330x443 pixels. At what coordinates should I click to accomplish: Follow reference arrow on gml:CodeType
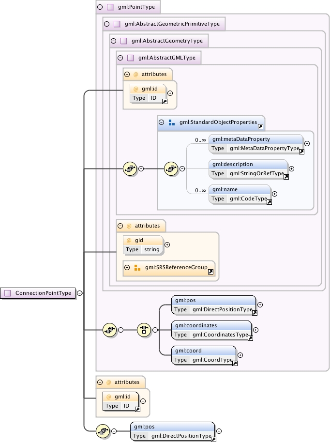[269, 202]
